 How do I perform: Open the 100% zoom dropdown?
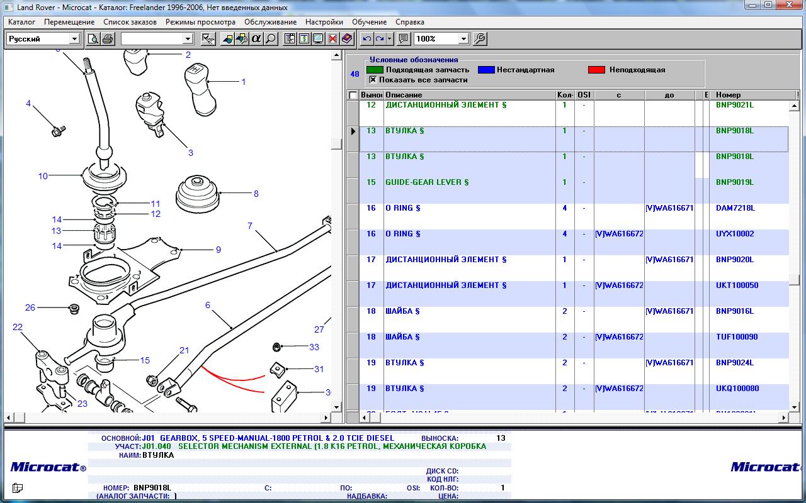pyautogui.click(x=464, y=39)
